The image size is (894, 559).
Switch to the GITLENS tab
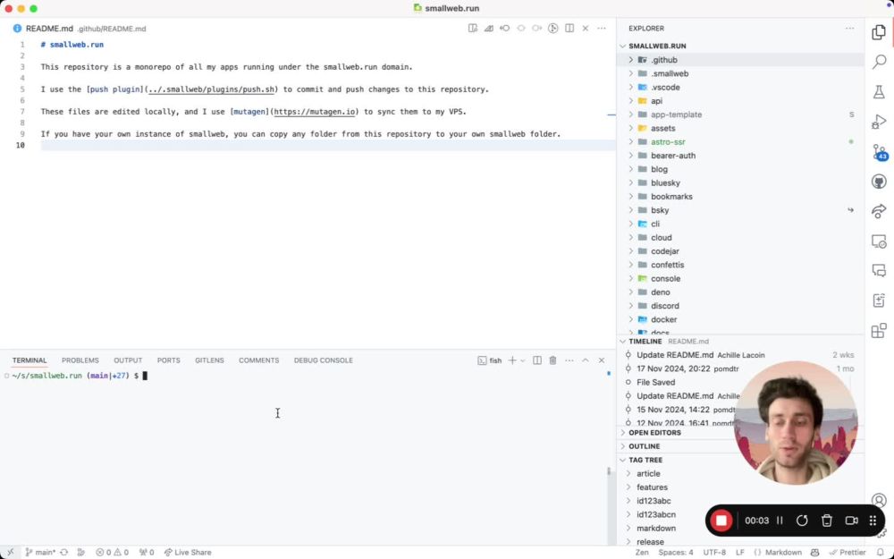point(209,360)
